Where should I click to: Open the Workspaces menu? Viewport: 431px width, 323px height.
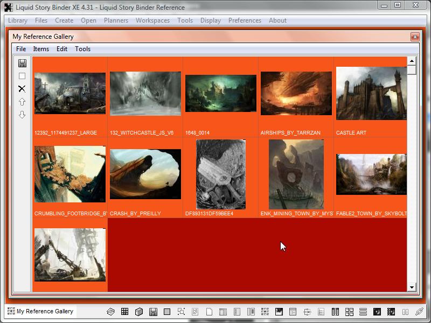tap(152, 20)
